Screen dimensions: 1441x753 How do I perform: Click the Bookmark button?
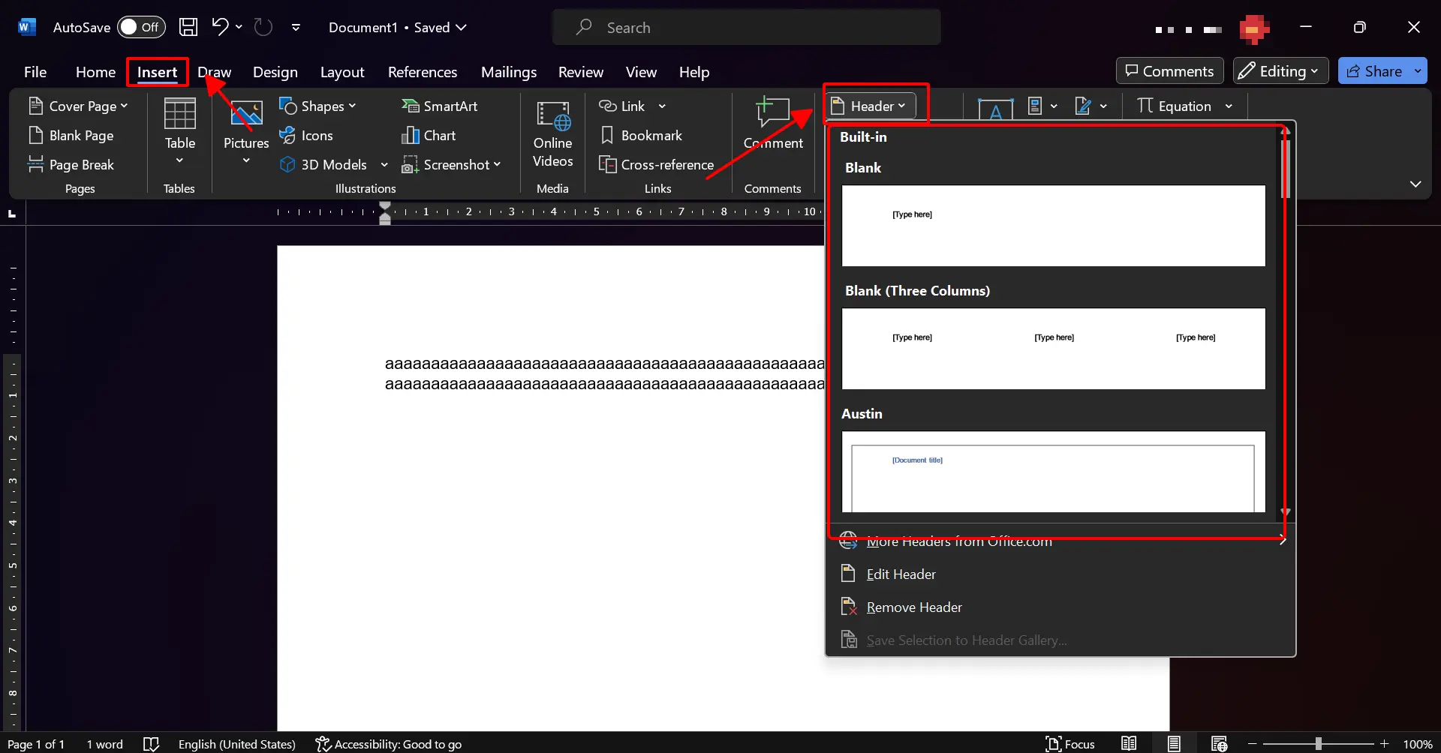pyautogui.click(x=642, y=135)
